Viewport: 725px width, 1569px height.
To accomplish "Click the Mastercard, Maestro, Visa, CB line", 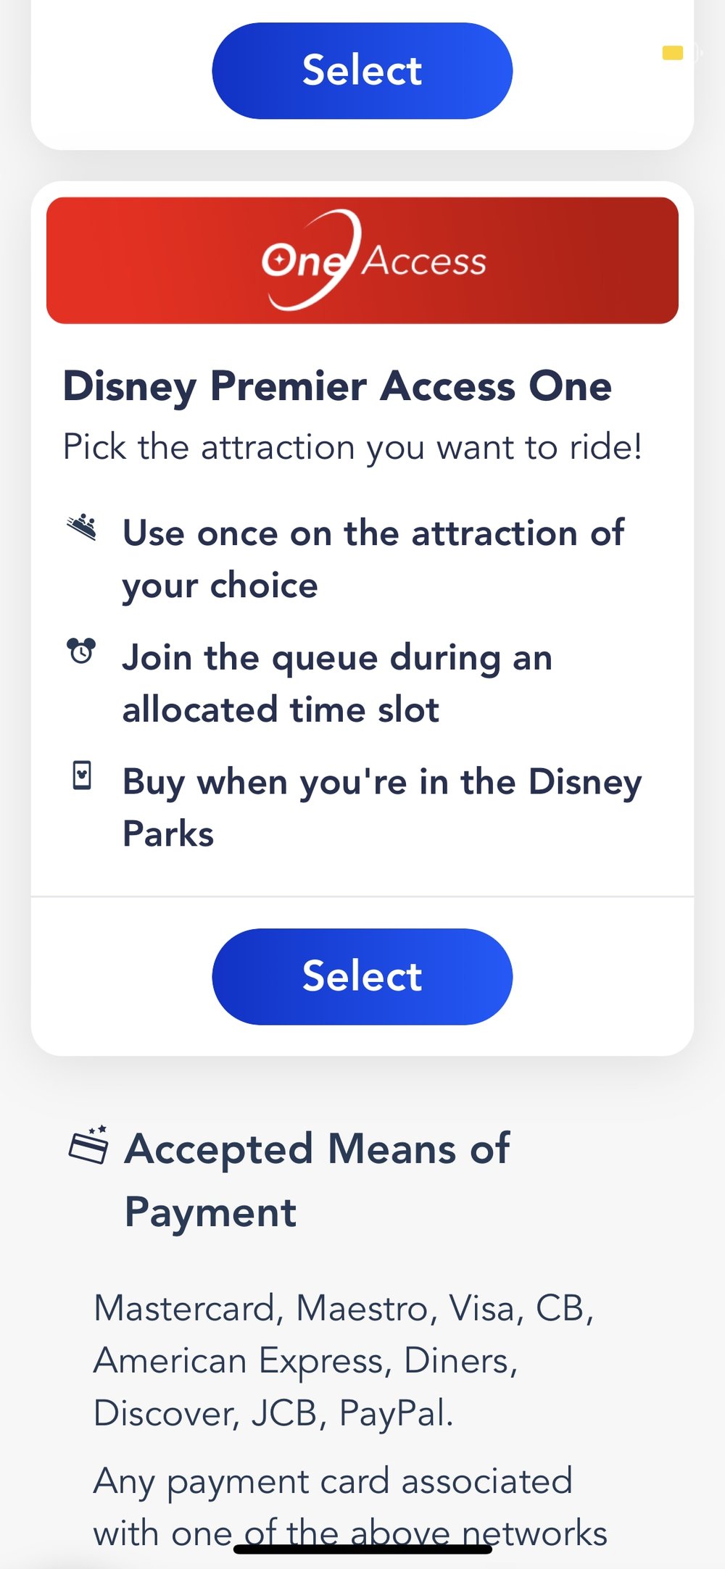I will 343,1308.
